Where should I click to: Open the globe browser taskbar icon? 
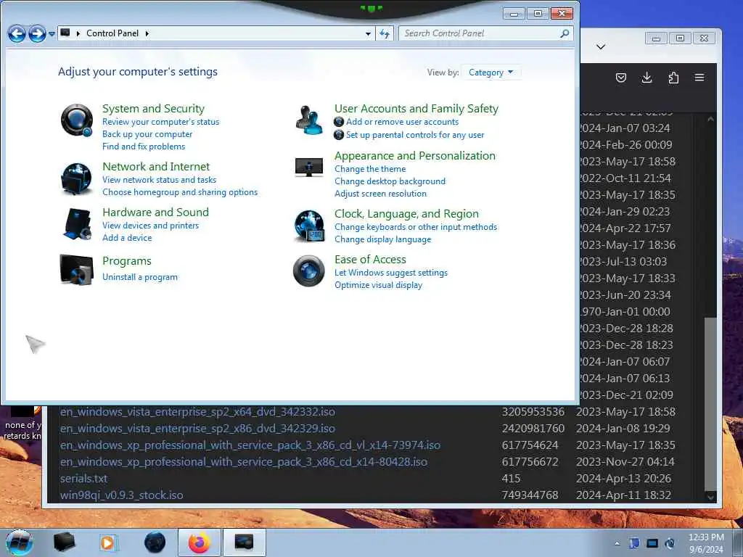tap(155, 542)
